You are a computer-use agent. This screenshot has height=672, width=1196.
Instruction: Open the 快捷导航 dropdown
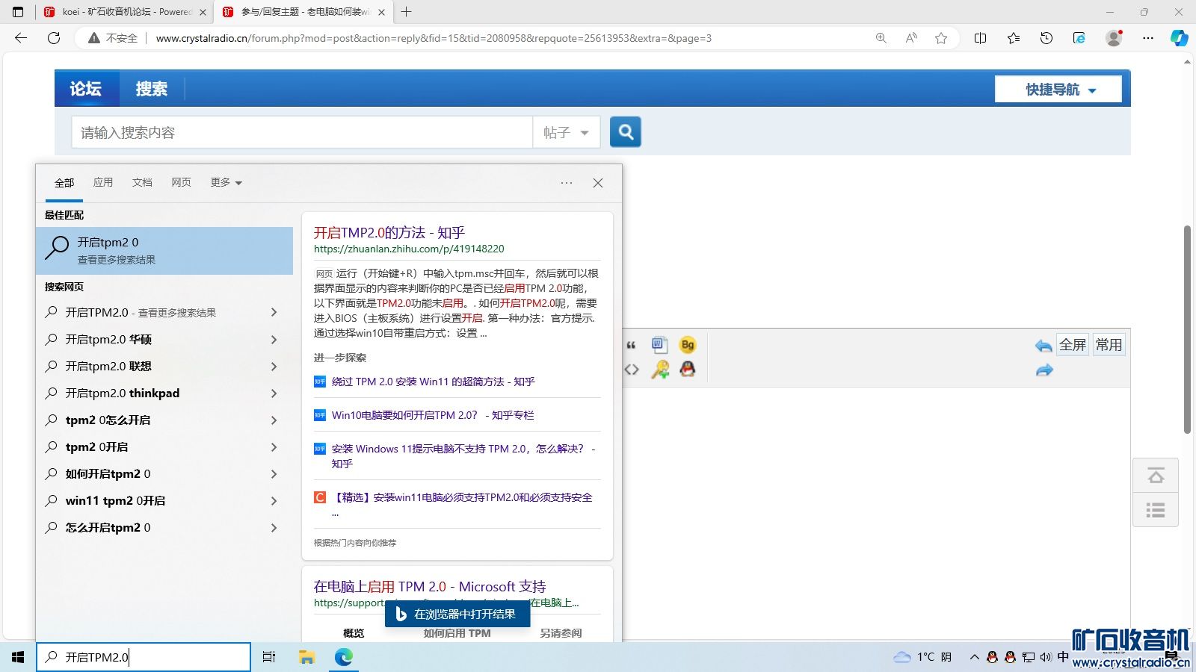pyautogui.click(x=1058, y=89)
